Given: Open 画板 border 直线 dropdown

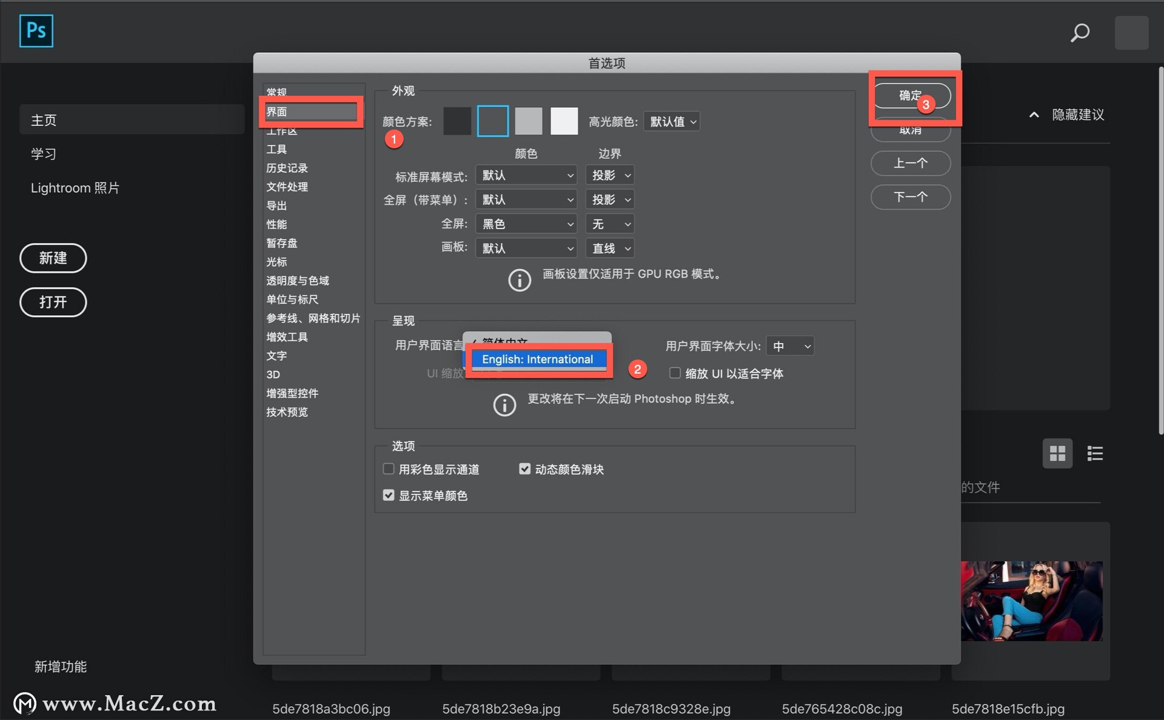Looking at the screenshot, I should coord(610,248).
